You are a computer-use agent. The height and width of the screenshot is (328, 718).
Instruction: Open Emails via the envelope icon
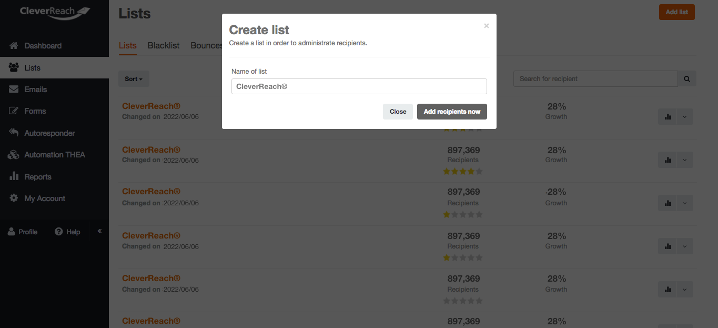coord(14,90)
